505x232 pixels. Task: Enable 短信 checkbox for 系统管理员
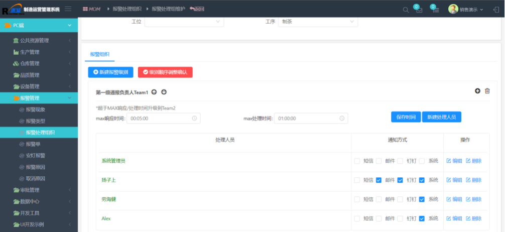click(x=357, y=161)
